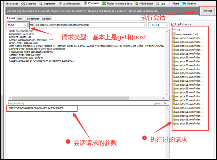Open the POST request method dropdown
The image size is (217, 160).
17,25
